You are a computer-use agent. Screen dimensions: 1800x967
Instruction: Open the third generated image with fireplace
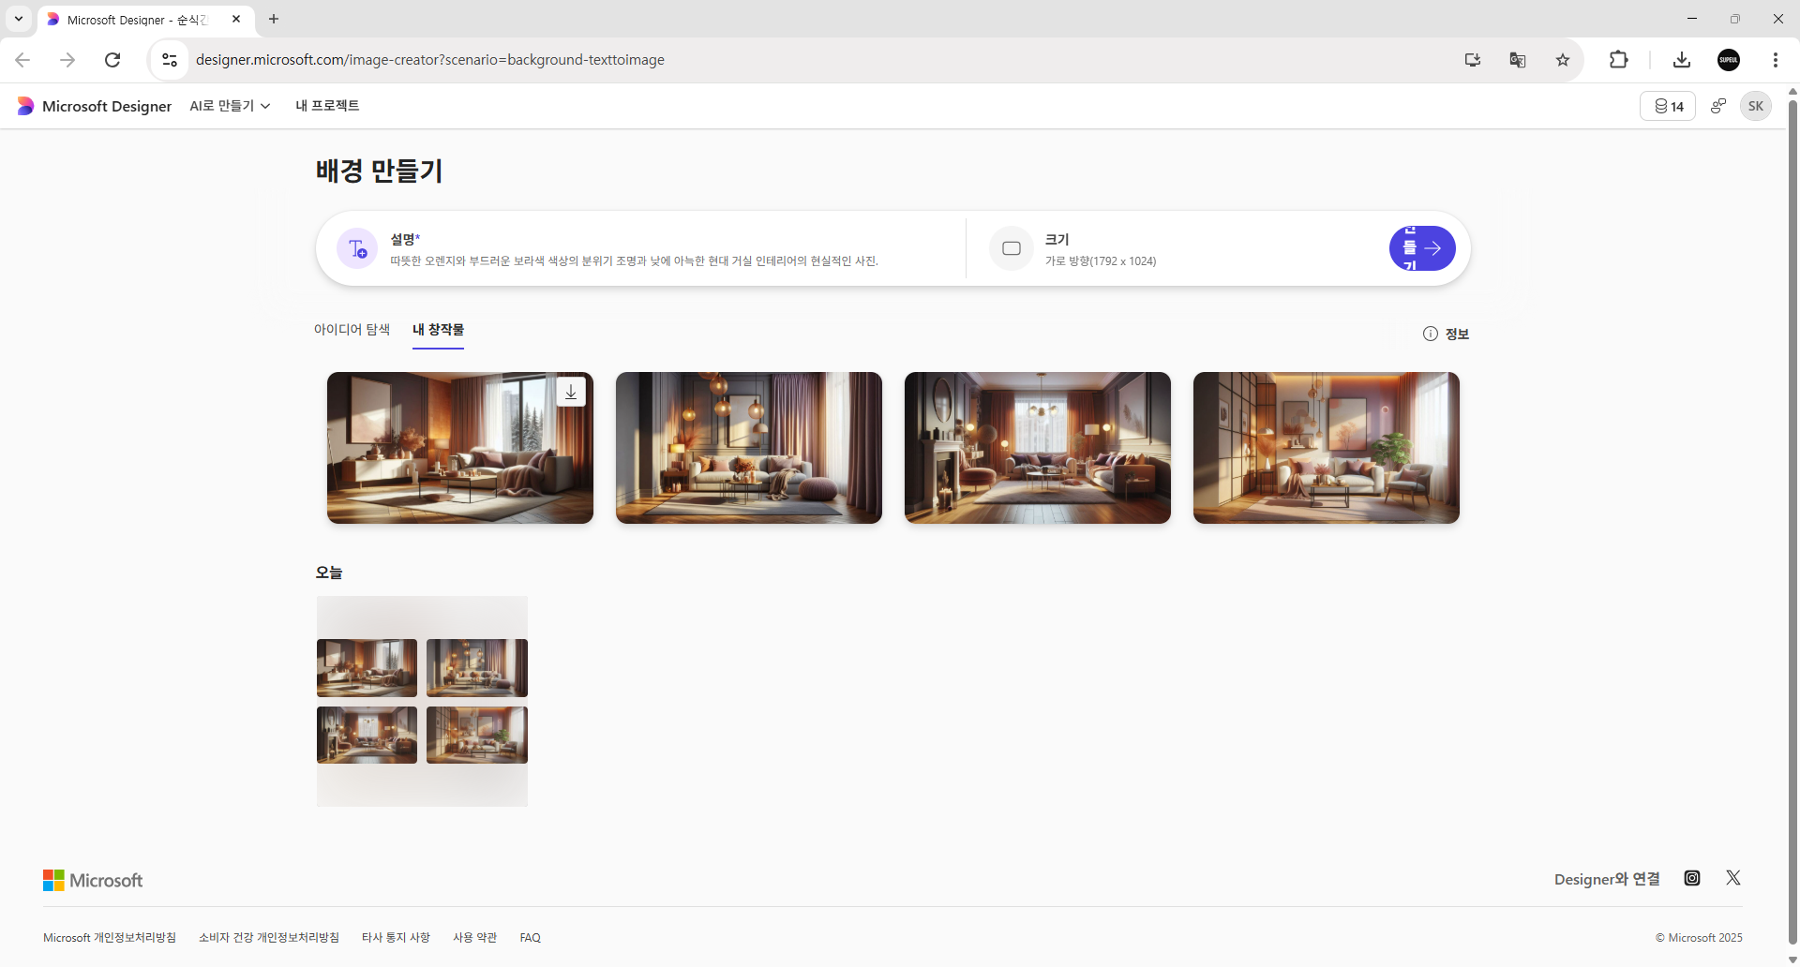pyautogui.click(x=1037, y=448)
